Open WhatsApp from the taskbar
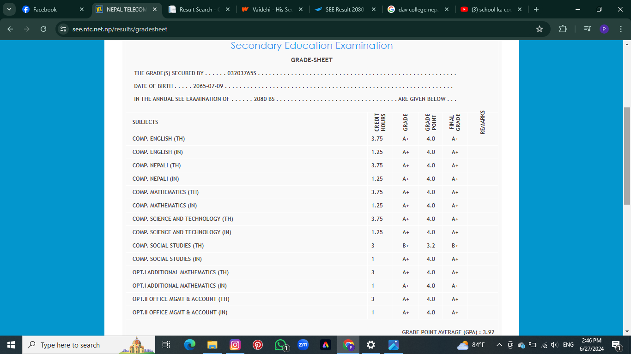Screen dimensions: 631x354 pos(280,345)
